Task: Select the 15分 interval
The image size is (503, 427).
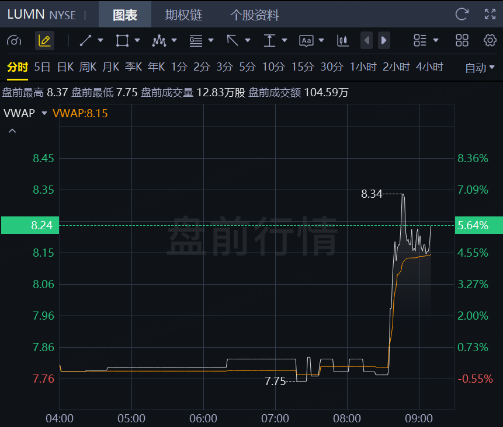Action: 302,67
